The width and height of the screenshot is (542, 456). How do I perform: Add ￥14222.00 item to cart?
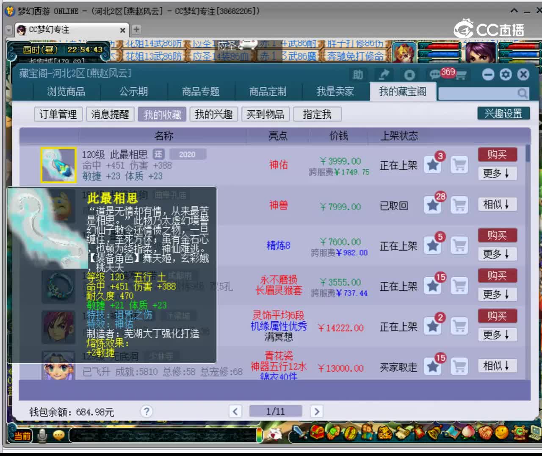459,326
